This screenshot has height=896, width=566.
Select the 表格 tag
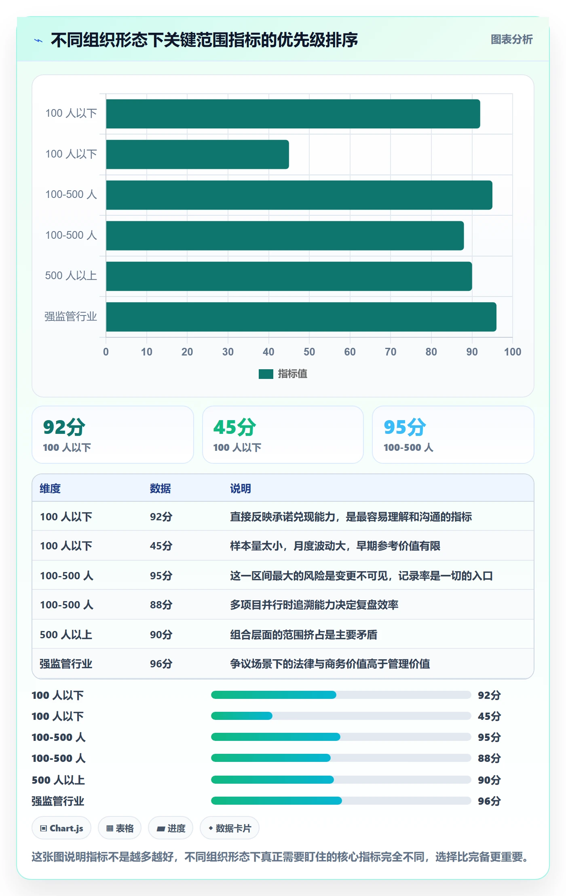coord(120,828)
